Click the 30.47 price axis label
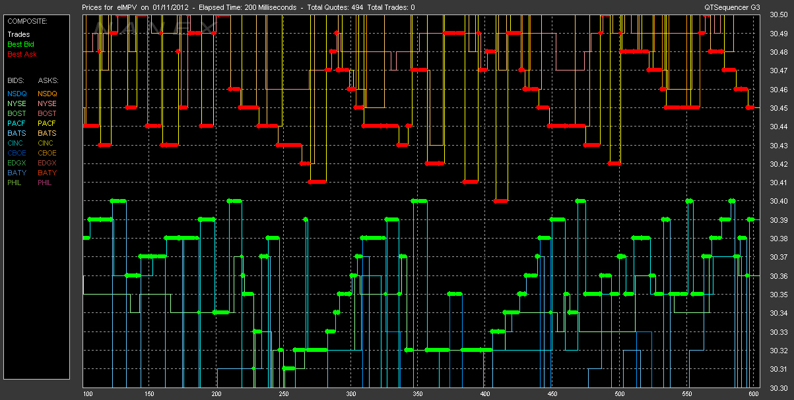Viewport: 794px width, 400px height. [x=777, y=71]
